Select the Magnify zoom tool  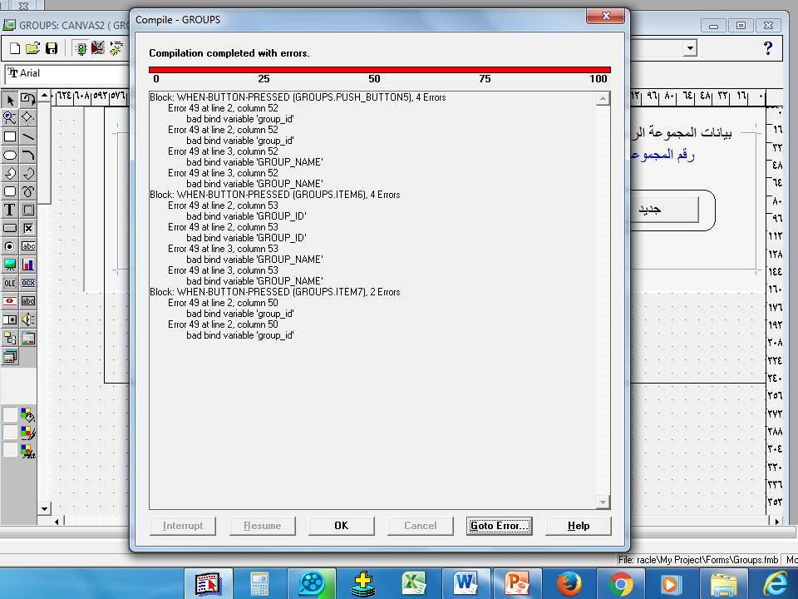click(10, 118)
